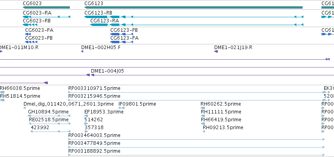Select the CG6023-PA protein feature
334x157 pixels.
pos(28,34)
